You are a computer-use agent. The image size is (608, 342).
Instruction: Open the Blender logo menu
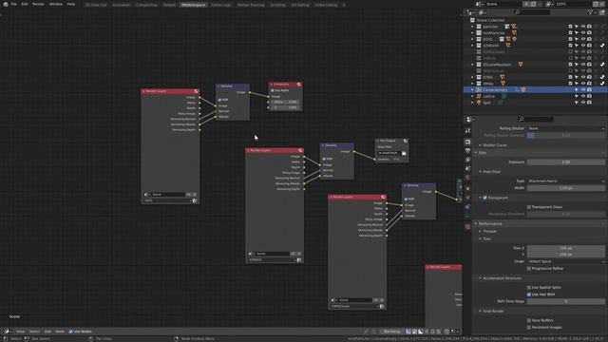(x=6, y=4)
